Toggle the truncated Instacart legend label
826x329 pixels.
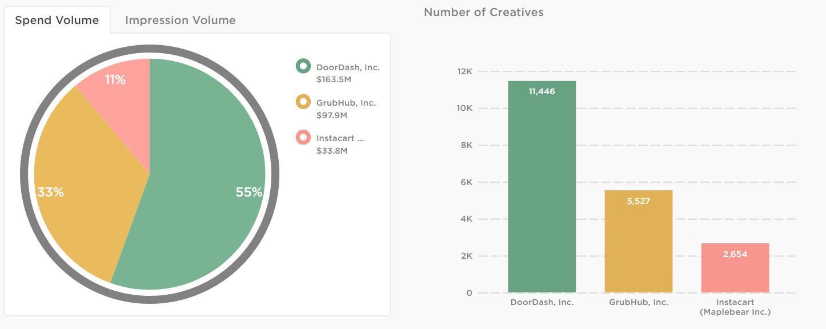pyautogui.click(x=340, y=138)
